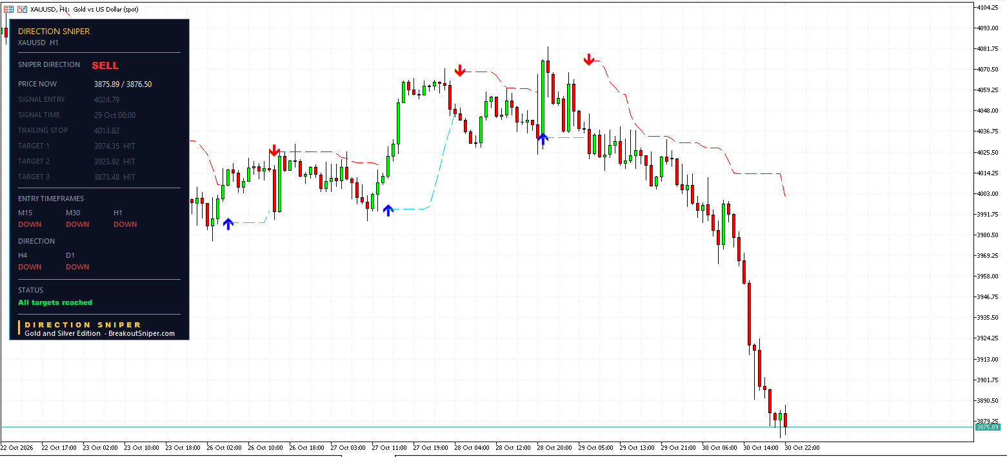Select red sell arrow near 29 Oct 05:00
Screen dimensions: 1007x457
[x=588, y=59]
